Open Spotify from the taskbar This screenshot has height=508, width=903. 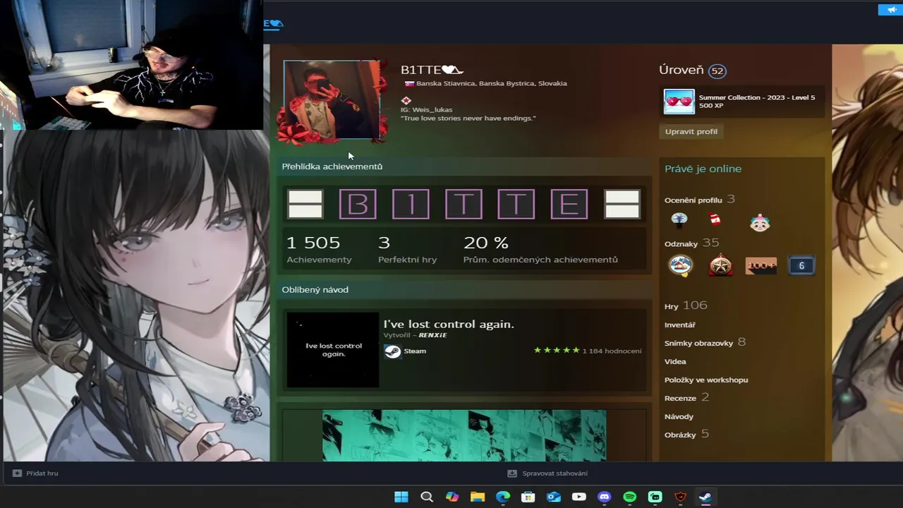click(629, 497)
